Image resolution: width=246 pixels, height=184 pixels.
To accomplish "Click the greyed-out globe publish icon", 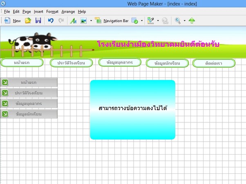I will [x=165, y=21].
